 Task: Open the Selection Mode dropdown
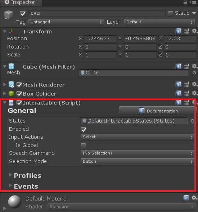coord(138,162)
